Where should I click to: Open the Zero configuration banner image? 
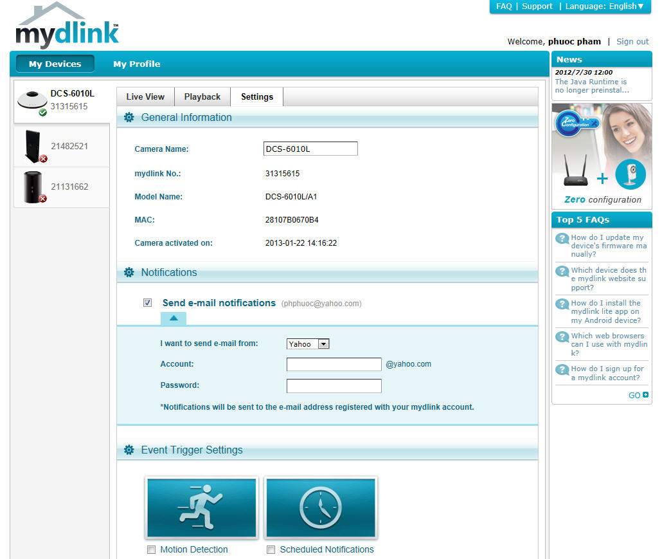tap(602, 154)
